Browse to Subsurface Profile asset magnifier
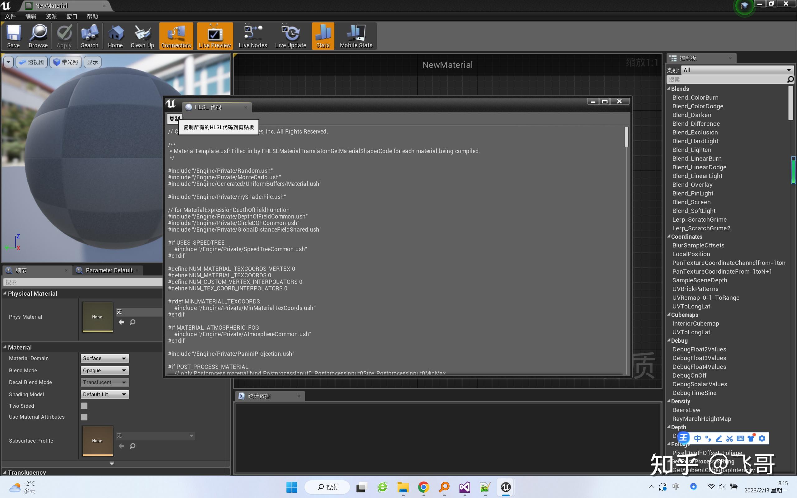 [132, 446]
